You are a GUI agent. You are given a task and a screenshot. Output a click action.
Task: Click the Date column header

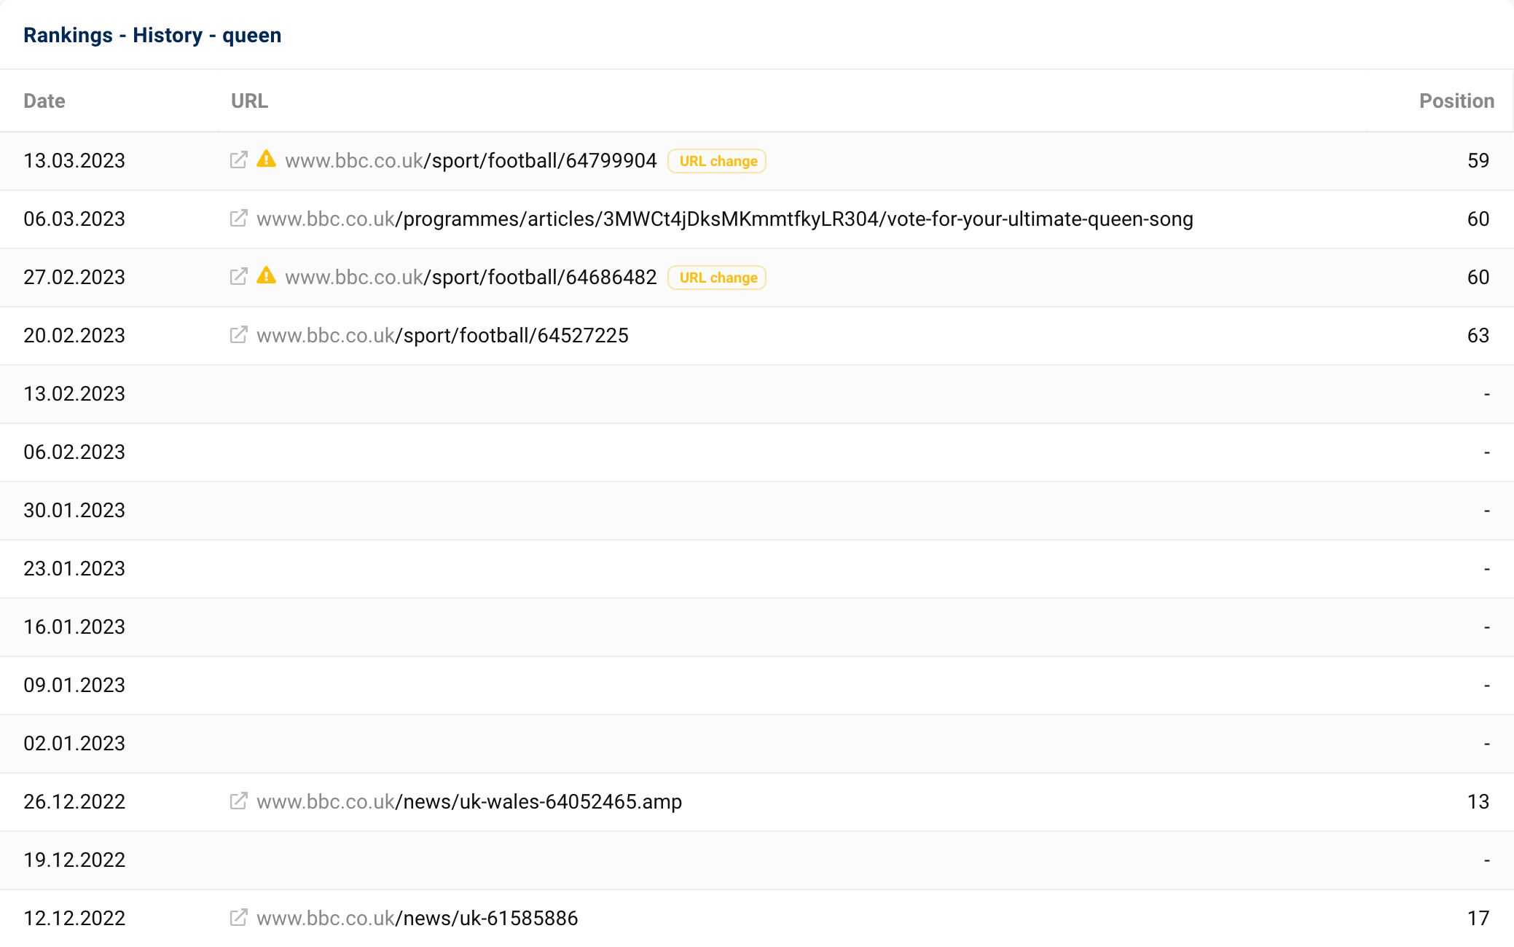pyautogui.click(x=44, y=101)
